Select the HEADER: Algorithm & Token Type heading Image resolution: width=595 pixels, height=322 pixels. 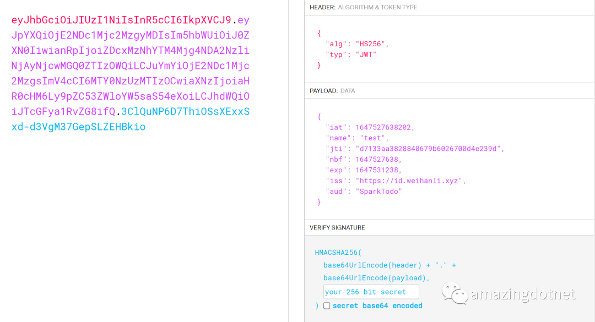point(363,7)
